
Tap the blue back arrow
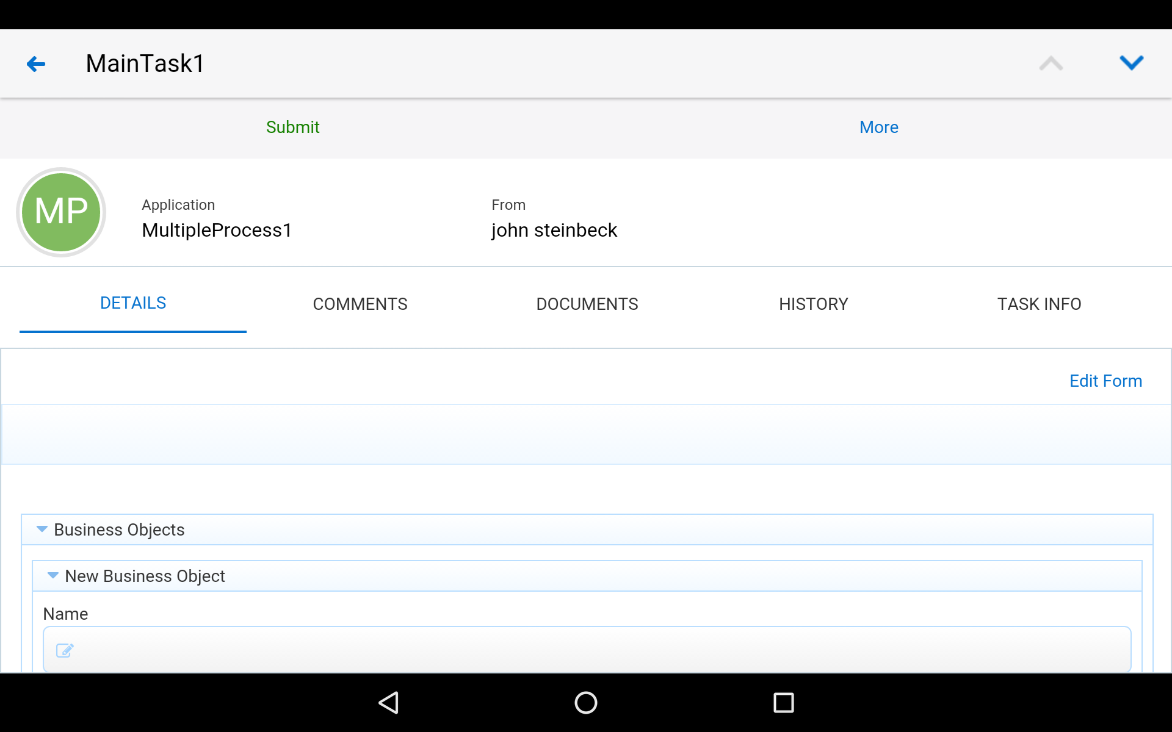point(36,63)
